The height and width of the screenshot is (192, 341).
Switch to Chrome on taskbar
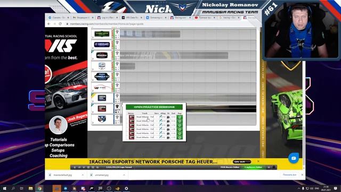click(39, 188)
